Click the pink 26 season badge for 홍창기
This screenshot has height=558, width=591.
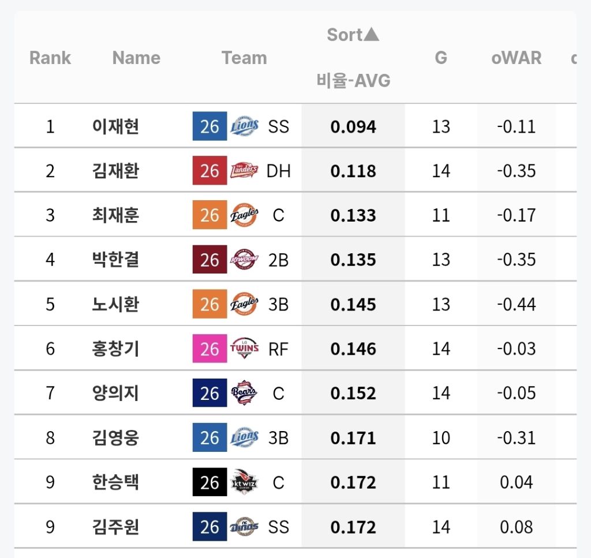coord(210,349)
